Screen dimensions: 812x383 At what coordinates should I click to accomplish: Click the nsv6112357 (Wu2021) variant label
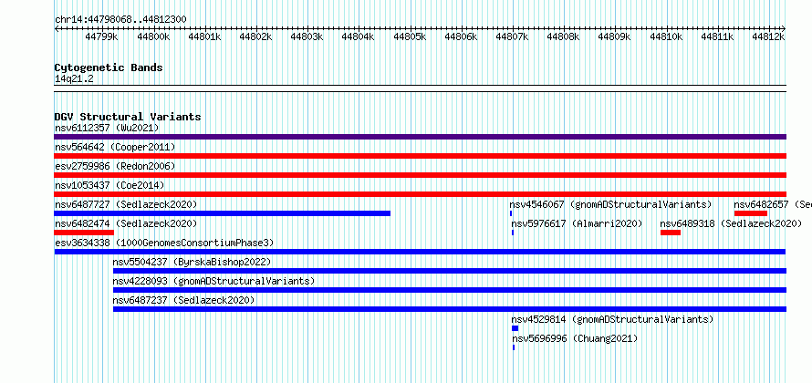(x=107, y=128)
